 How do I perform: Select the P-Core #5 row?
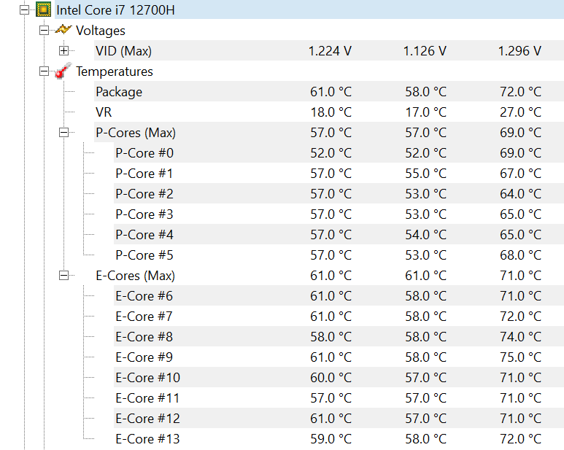tap(339, 255)
